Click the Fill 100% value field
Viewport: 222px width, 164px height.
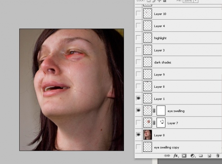[x=188, y=1]
